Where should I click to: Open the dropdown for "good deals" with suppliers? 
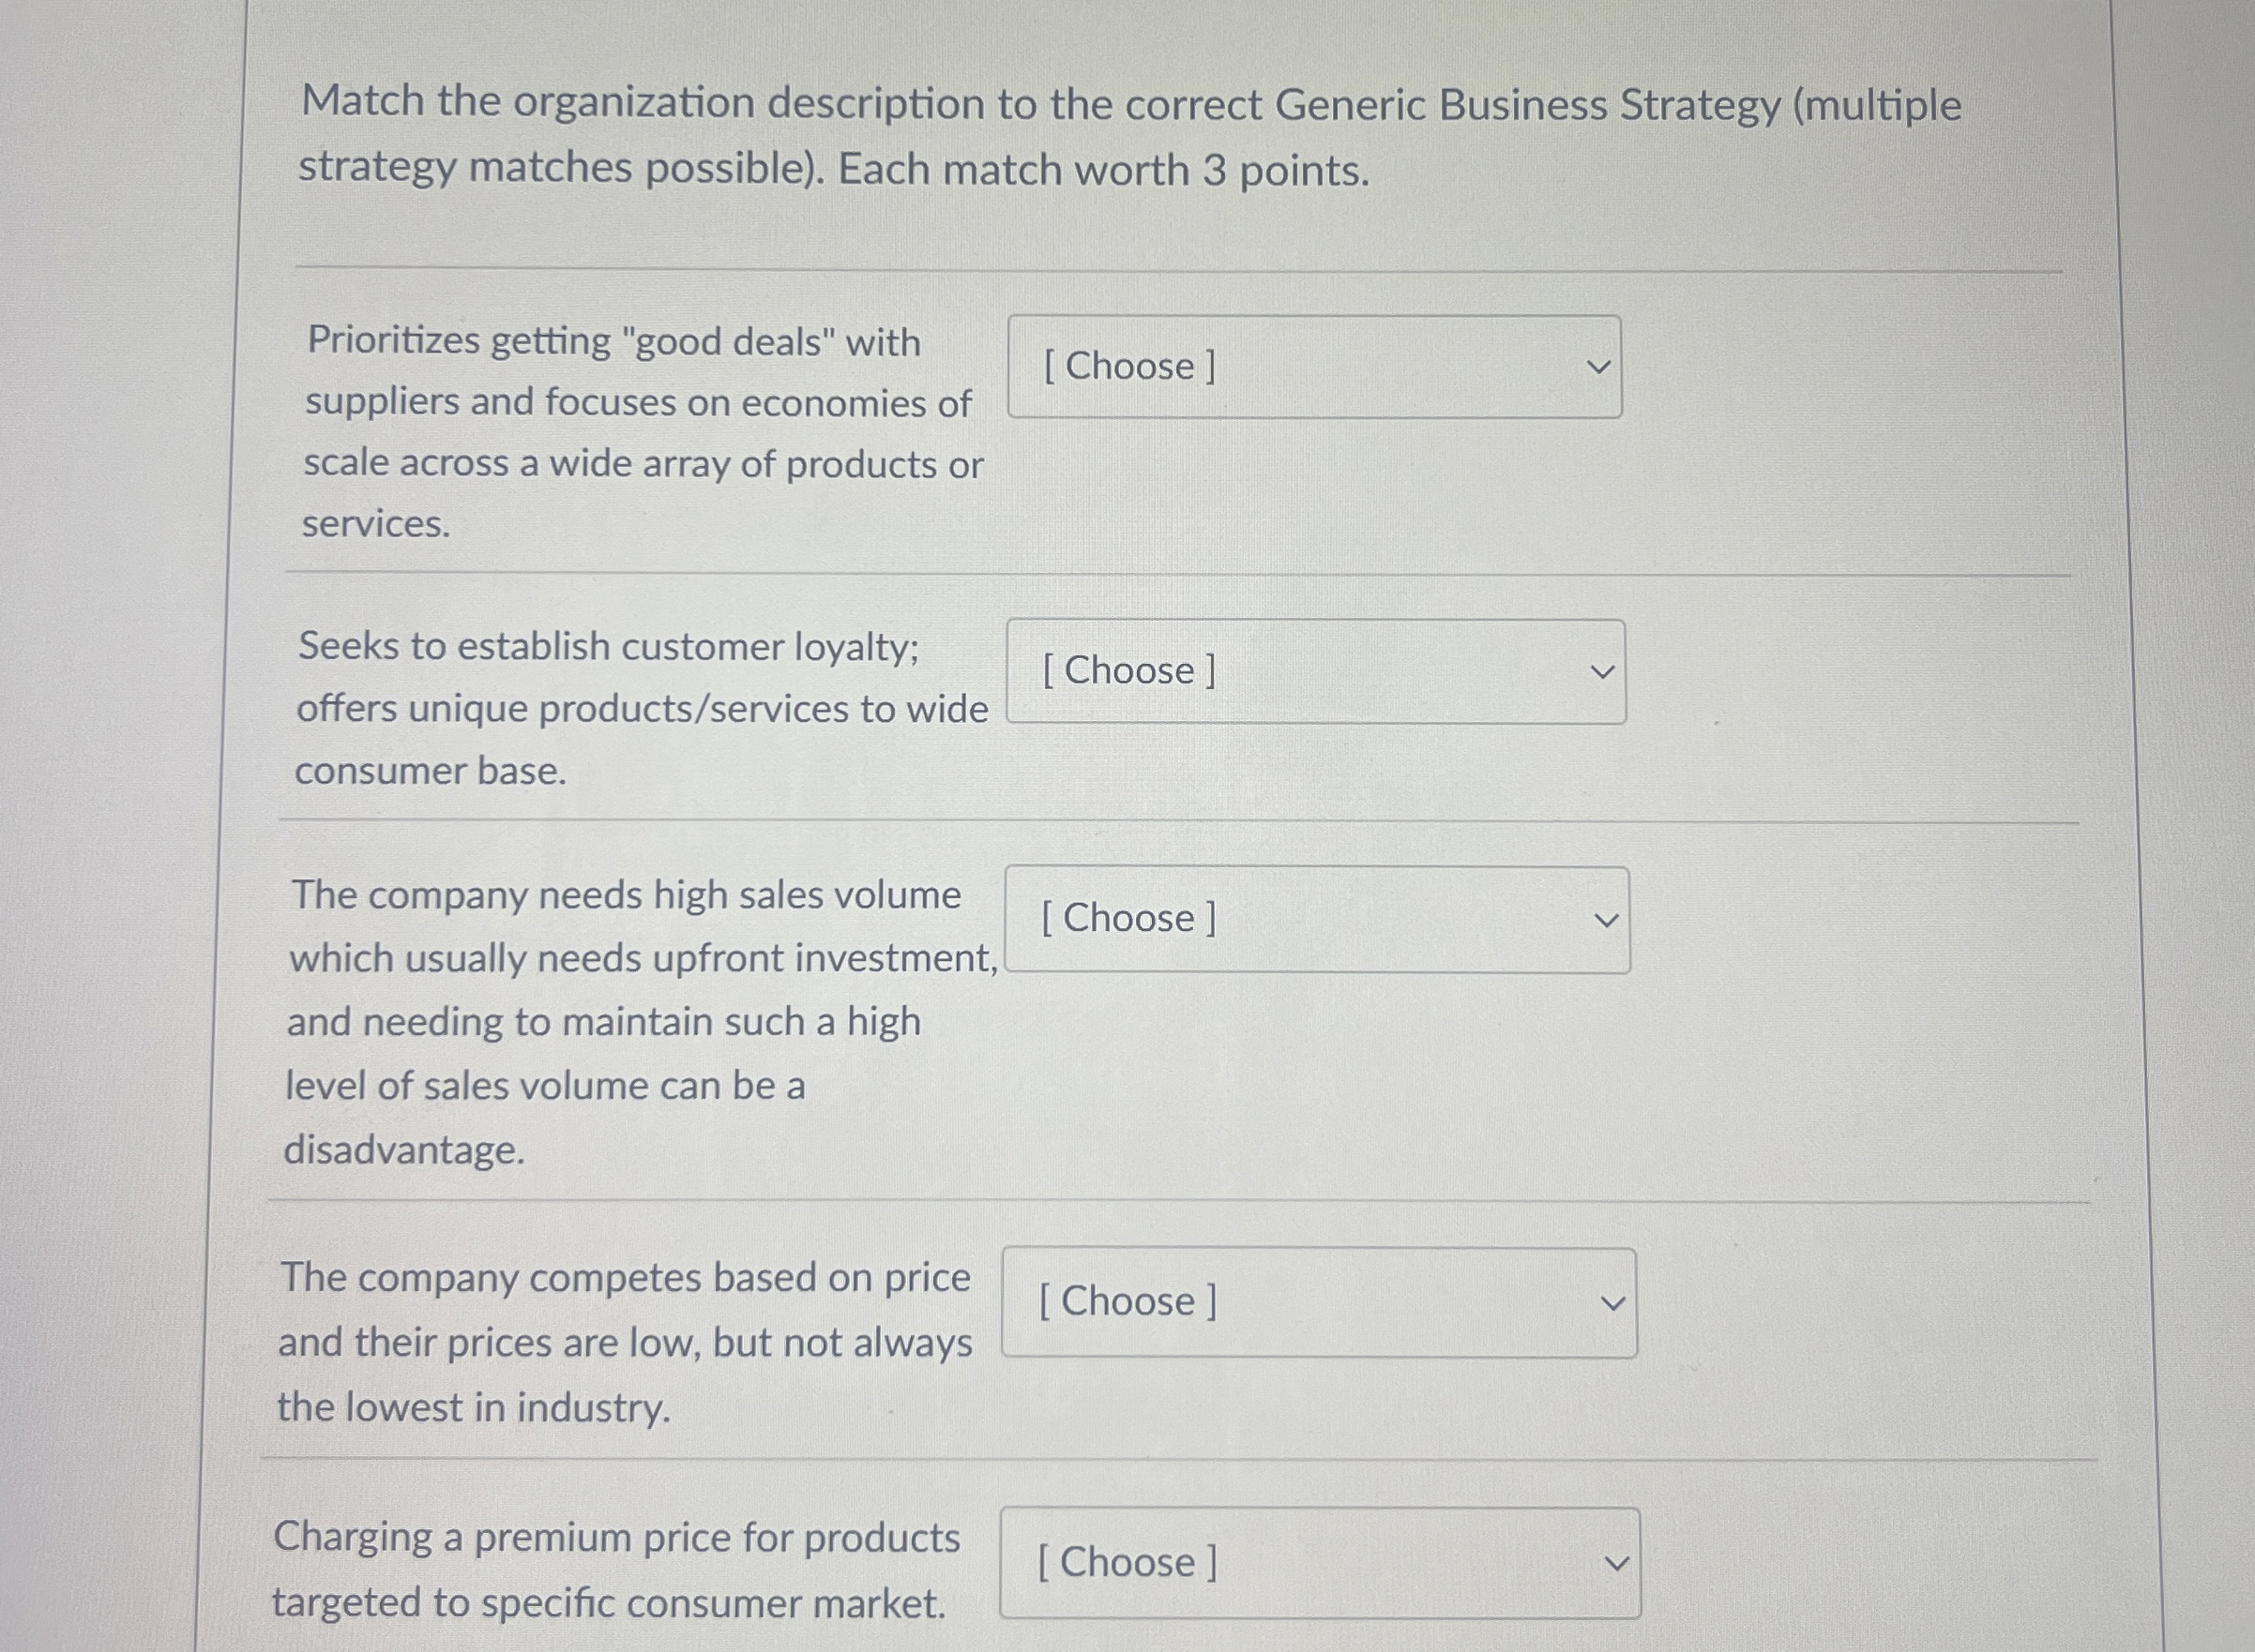1313,367
